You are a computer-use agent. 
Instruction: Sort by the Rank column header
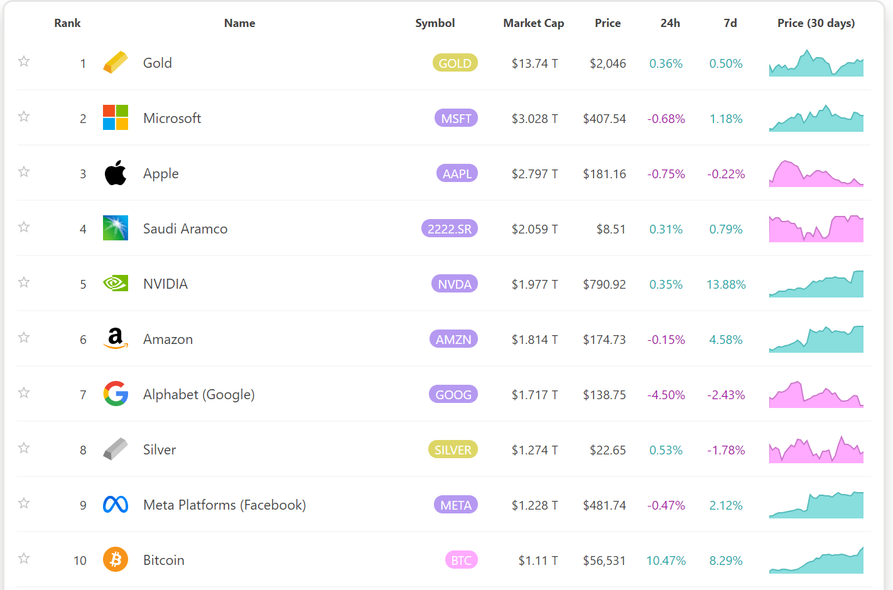[x=67, y=23]
